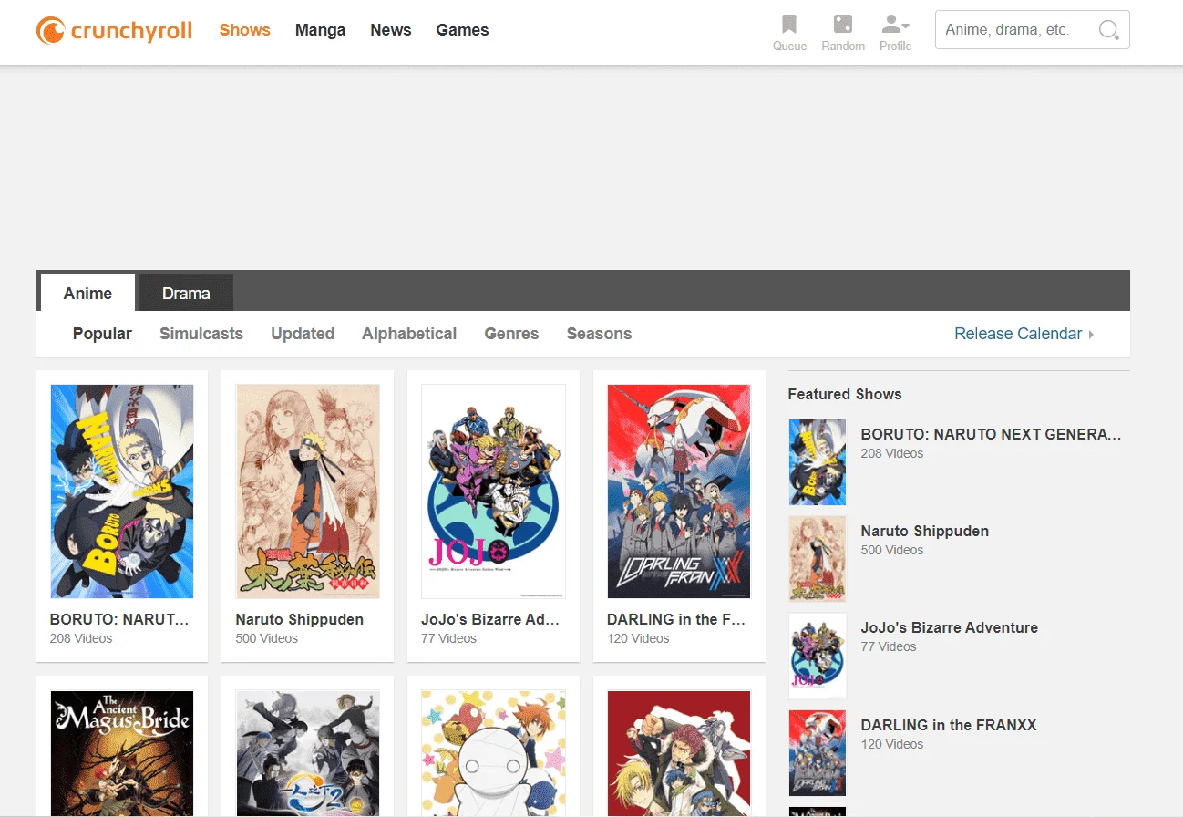1183x817 pixels.
Task: Open The Ancient Magus' Bride poster
Action: pyautogui.click(x=122, y=753)
